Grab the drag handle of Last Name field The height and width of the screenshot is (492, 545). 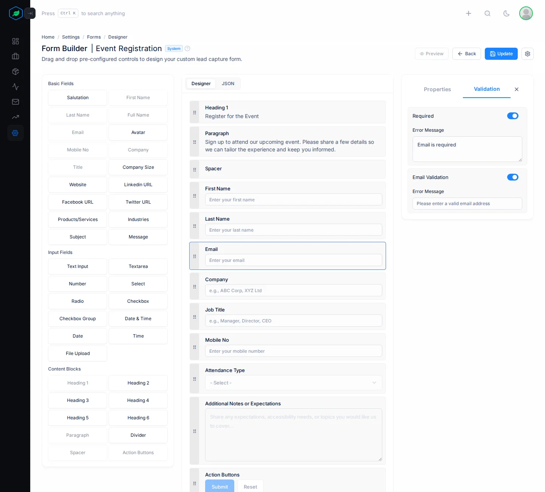coord(195,226)
